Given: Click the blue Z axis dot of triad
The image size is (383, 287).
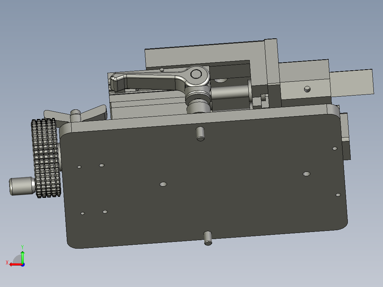Looking at the screenshot, I should pos(23,265).
